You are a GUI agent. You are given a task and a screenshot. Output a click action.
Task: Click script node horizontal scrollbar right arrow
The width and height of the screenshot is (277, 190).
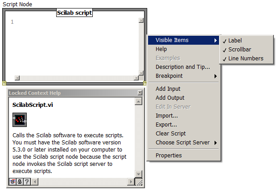pos(136,78)
